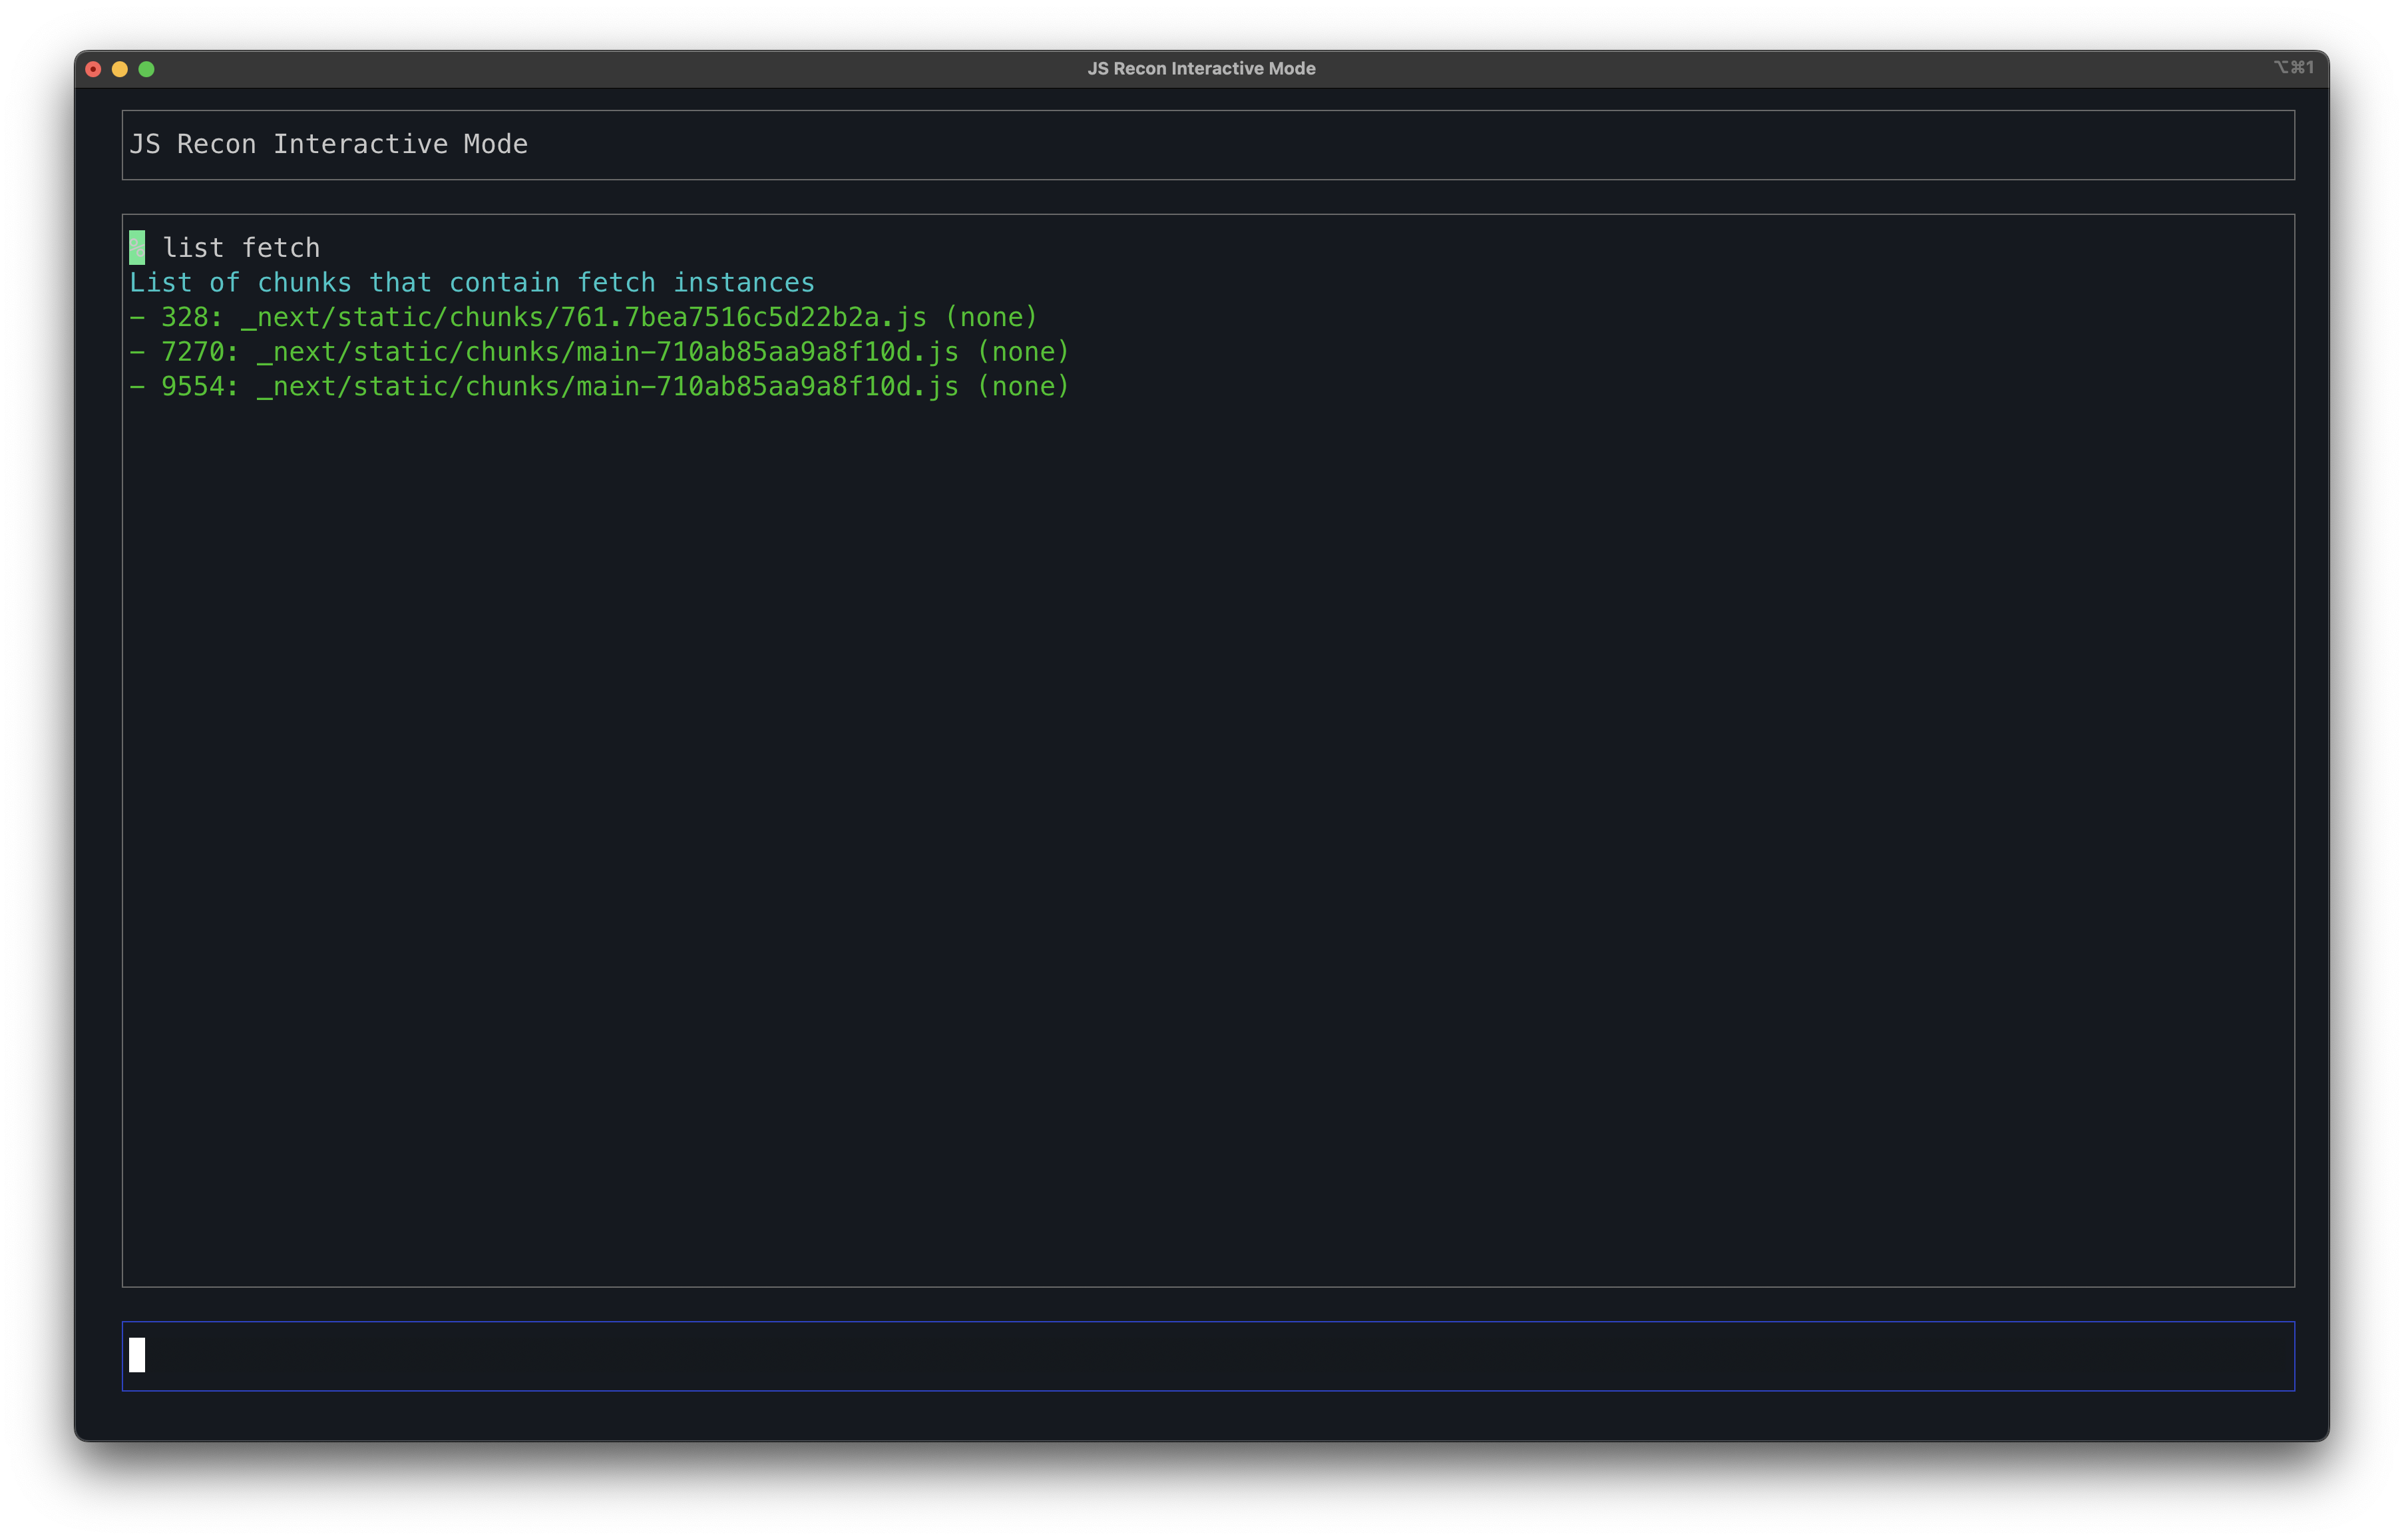Viewport: 2404px width, 1540px height.
Task: Select chunk 7270 entry for main-710ab85aa9a8f10d.js
Action: [x=600, y=351]
